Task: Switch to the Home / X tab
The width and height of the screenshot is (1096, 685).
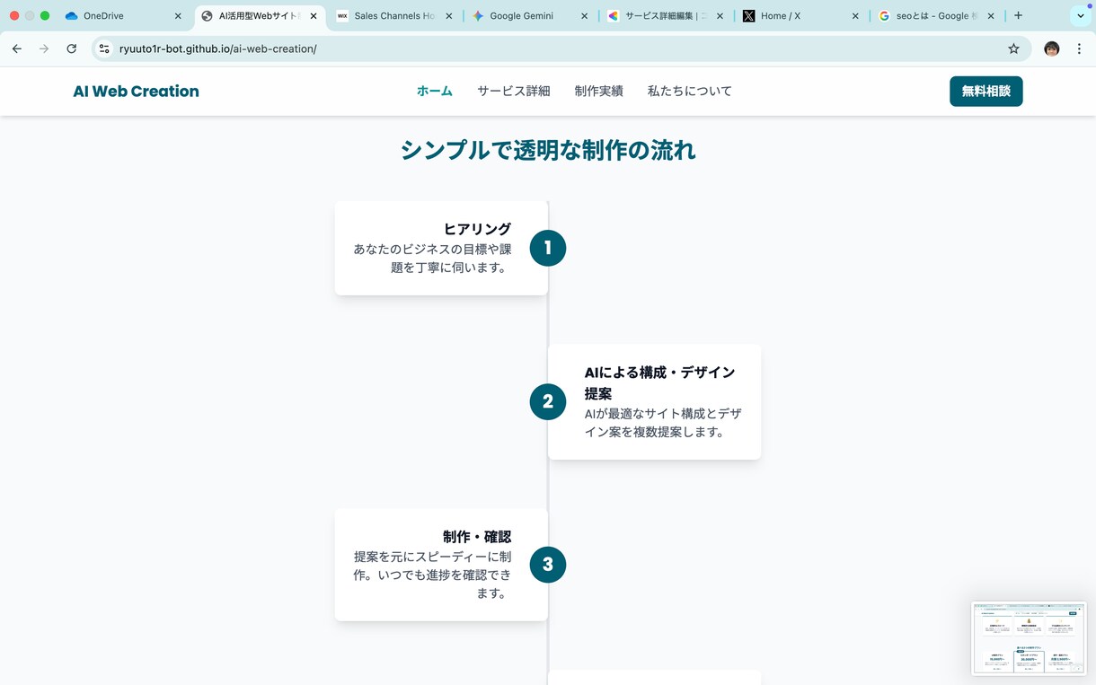Action: pos(801,15)
